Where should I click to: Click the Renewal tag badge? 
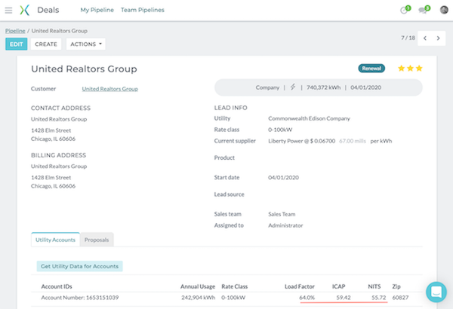coord(371,69)
